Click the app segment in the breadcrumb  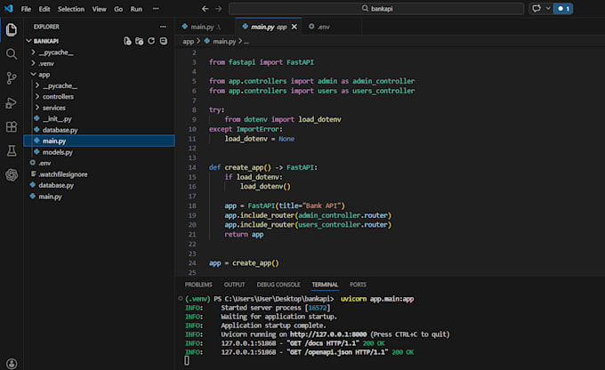[x=189, y=41]
